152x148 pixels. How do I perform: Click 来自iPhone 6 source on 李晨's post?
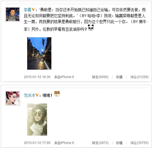tap(64, 77)
